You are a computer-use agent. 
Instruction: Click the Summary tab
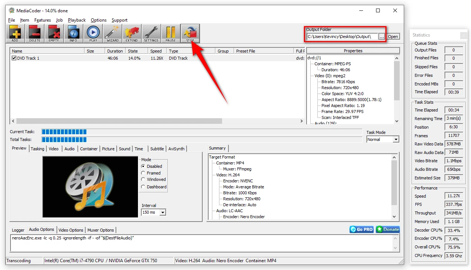click(x=217, y=148)
